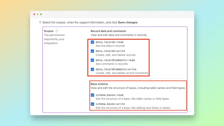Click the green maximize window dot
The image size is (224, 126).
pyautogui.click(x=41, y=14)
